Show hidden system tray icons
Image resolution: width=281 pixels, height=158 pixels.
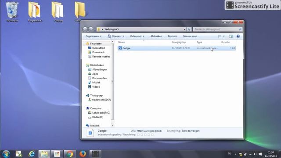(x=235, y=154)
